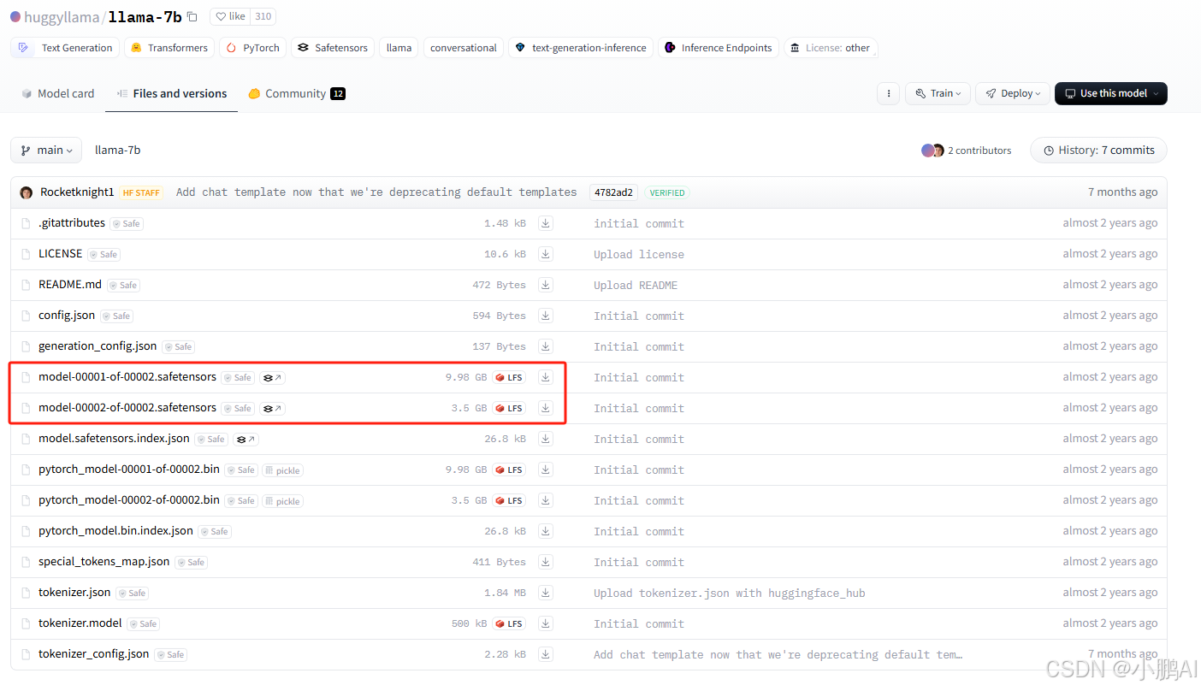Screen dimensions: 1201x691
Task: Open the Use this model dropdown
Action: coord(1111,93)
